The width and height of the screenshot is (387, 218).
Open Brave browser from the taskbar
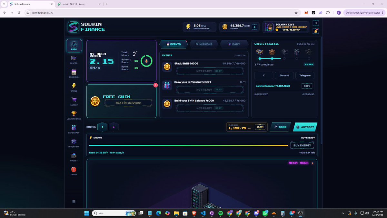193,213
